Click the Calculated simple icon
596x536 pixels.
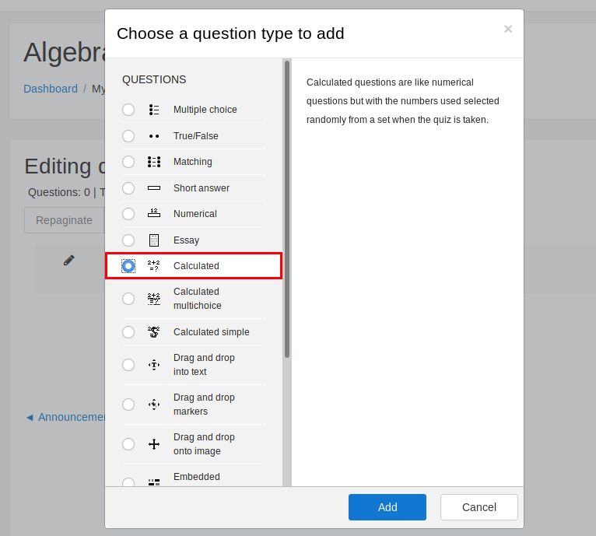tap(154, 332)
